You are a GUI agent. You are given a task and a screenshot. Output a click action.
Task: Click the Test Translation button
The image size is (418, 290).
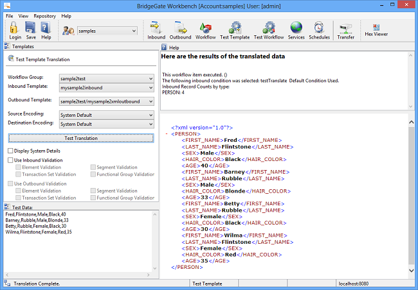click(81, 138)
